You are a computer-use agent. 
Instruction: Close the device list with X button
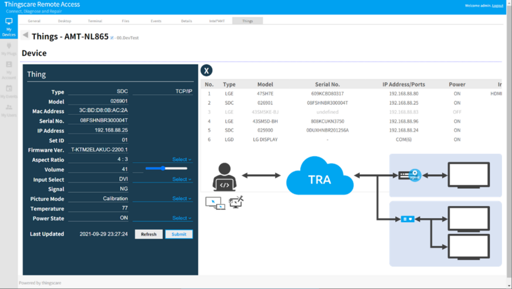click(x=206, y=70)
